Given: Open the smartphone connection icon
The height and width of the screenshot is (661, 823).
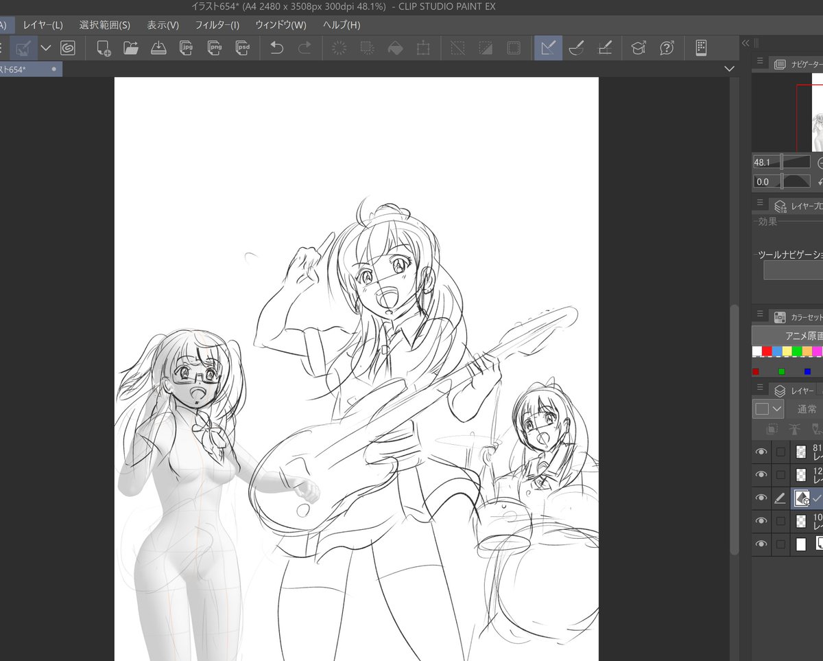Looking at the screenshot, I should (x=701, y=48).
